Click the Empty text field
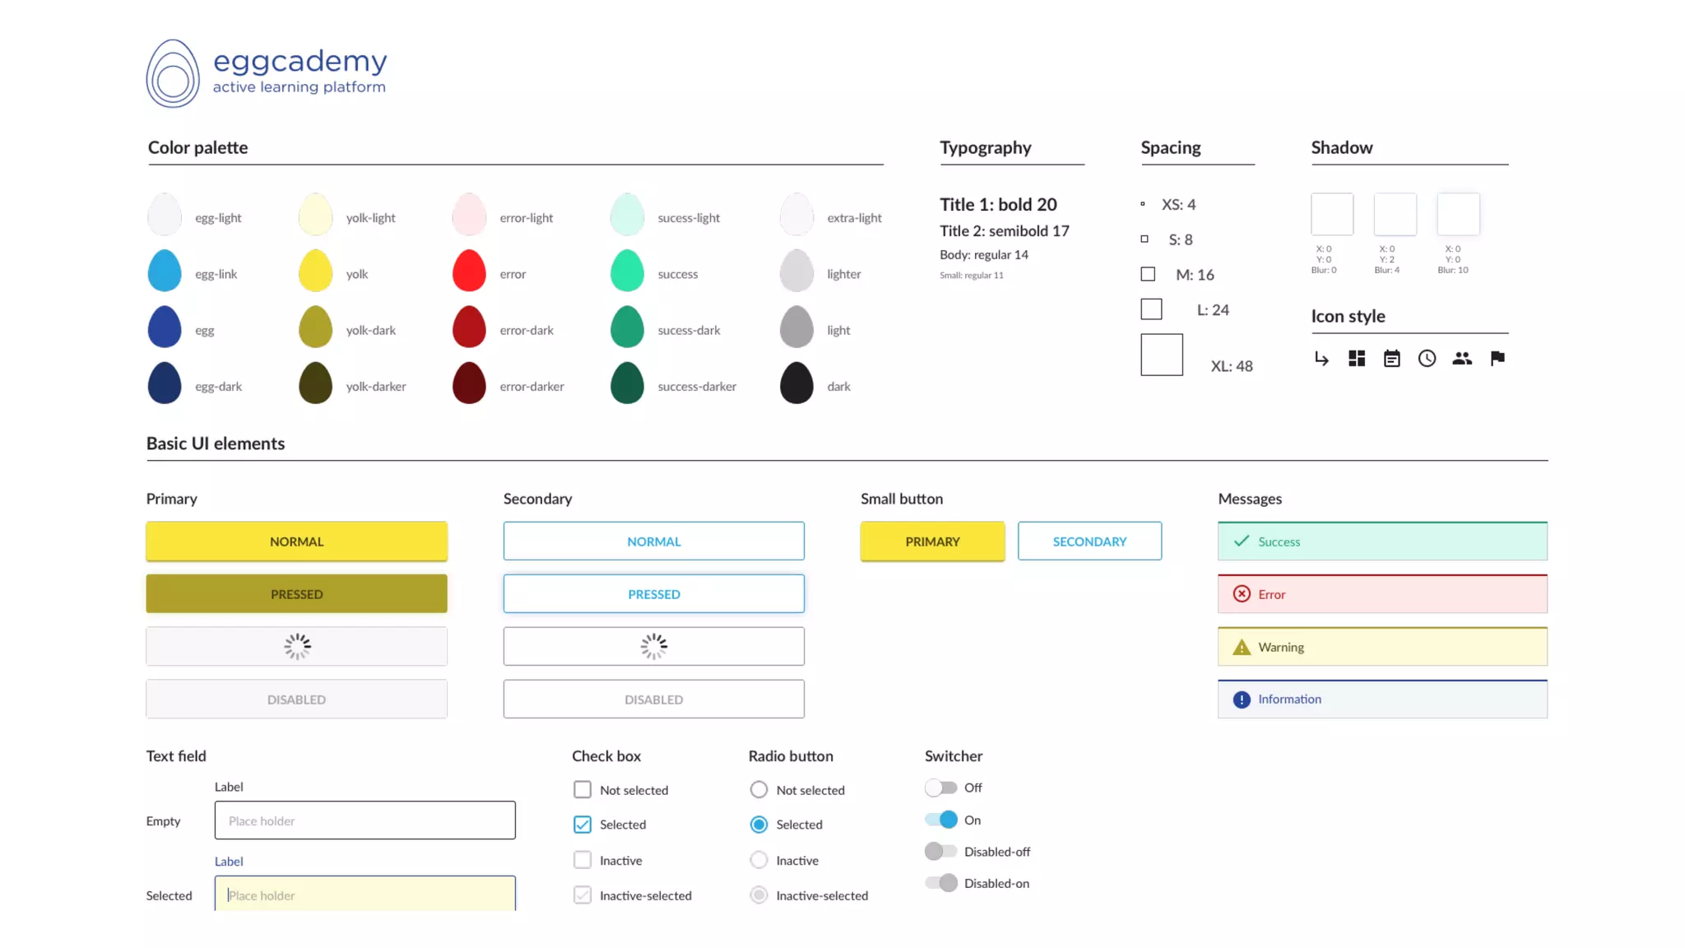This screenshot has height=948, width=1685. (x=364, y=820)
